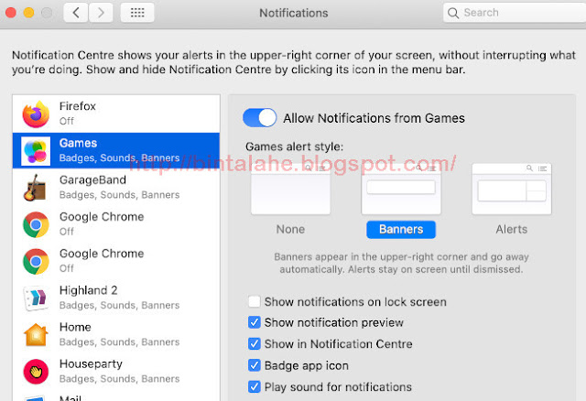Select GarageBand row in app list
The height and width of the screenshot is (401, 586).
116,188
